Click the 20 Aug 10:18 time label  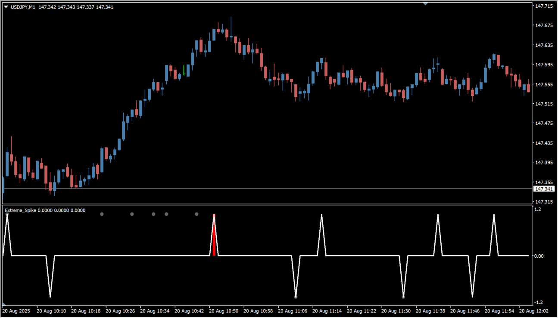pyautogui.click(x=86, y=311)
